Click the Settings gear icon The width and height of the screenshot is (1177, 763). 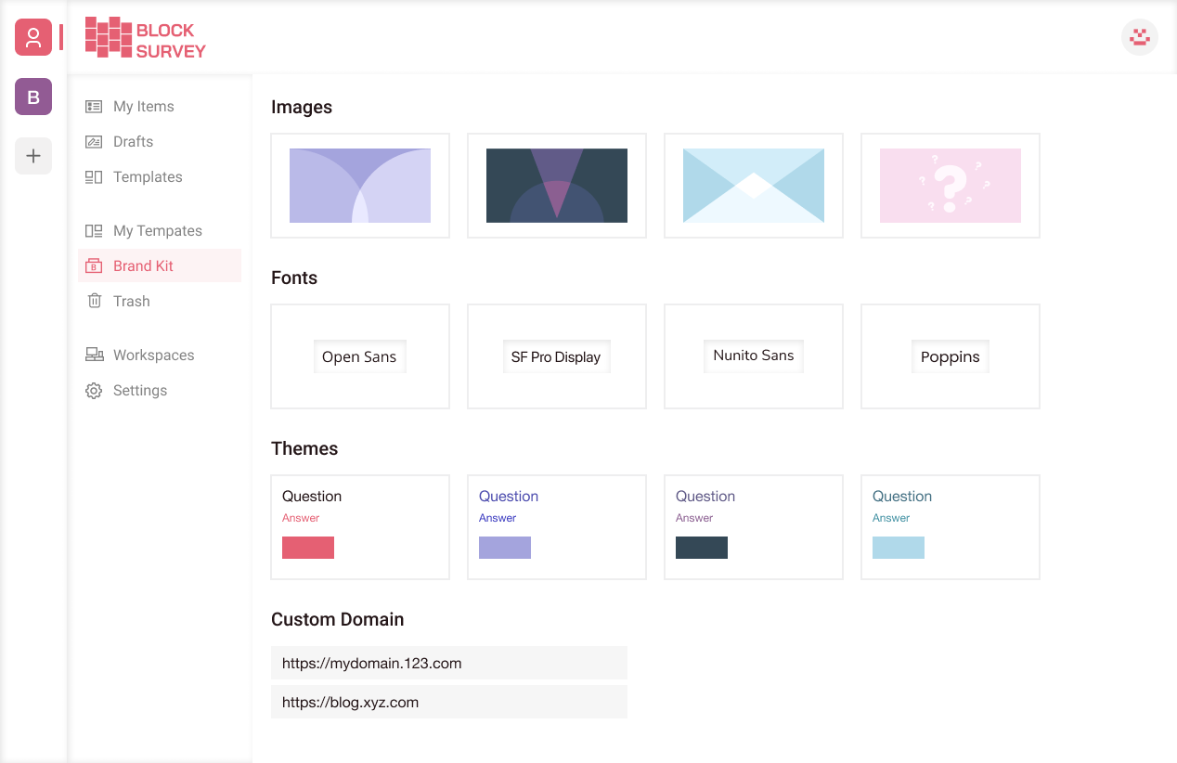click(x=94, y=391)
